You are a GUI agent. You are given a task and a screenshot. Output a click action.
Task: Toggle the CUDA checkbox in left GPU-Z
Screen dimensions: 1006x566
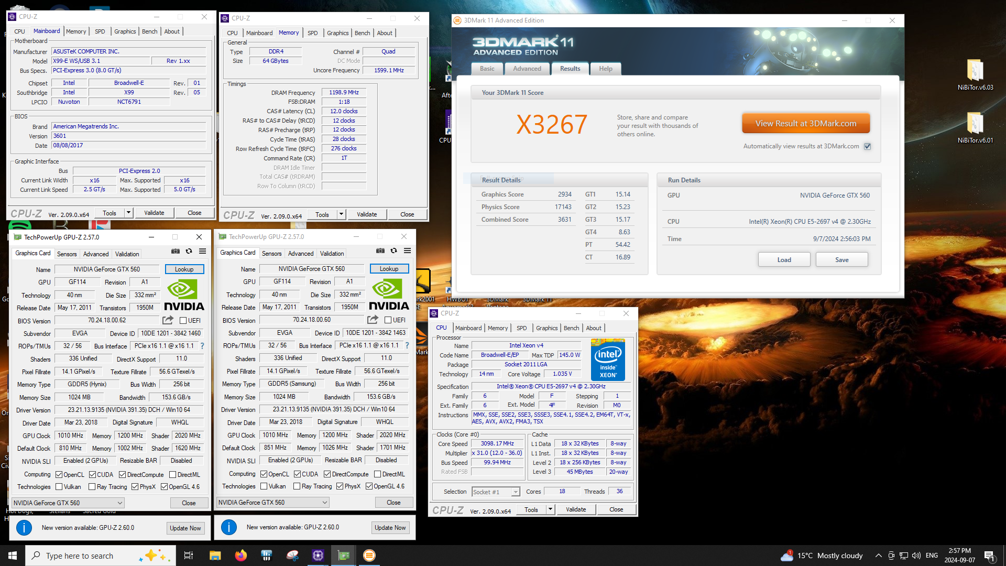(x=93, y=475)
